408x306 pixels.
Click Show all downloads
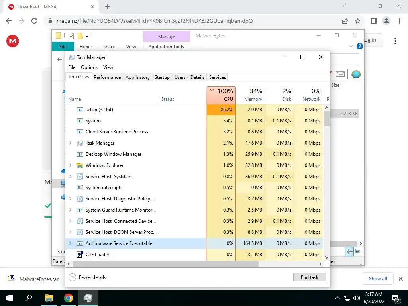(378, 279)
